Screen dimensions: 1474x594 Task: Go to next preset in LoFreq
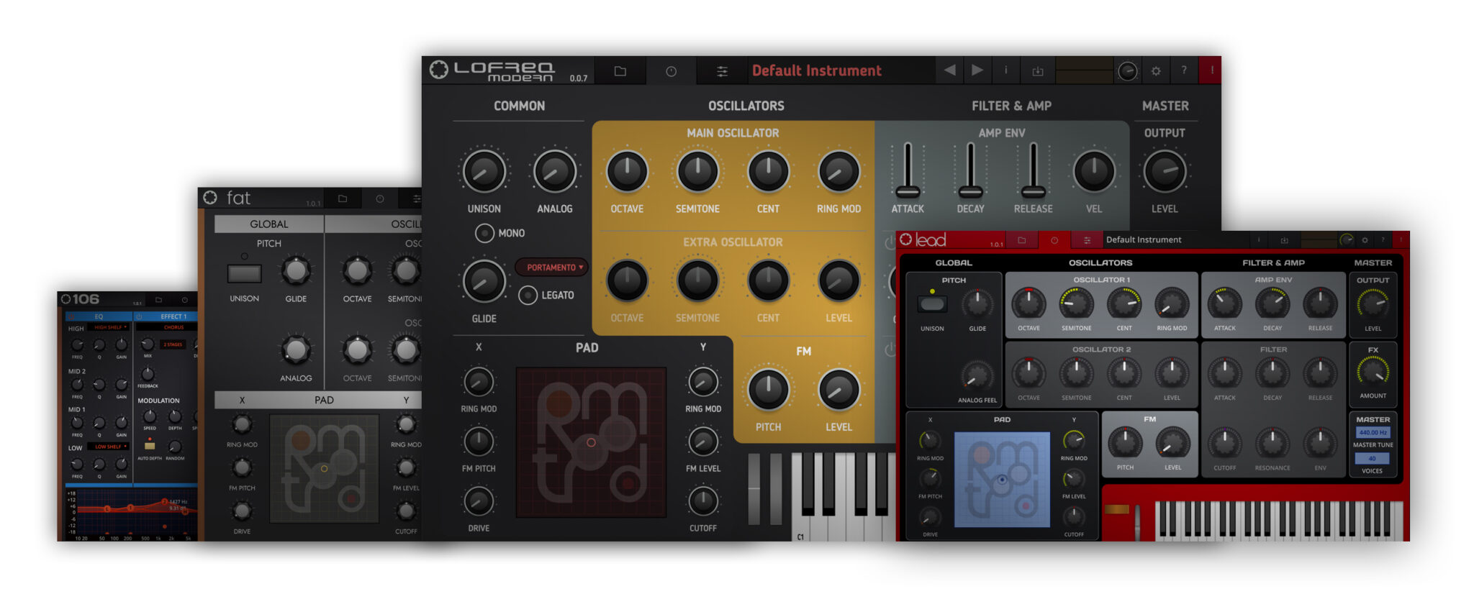click(977, 70)
